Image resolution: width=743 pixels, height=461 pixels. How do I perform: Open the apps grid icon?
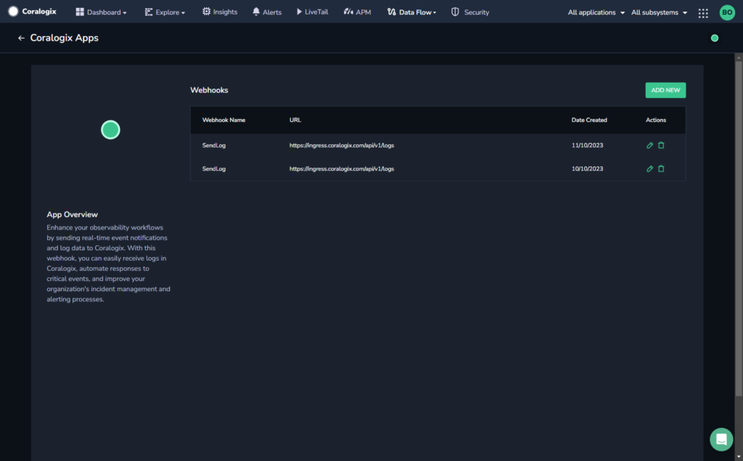tap(703, 13)
